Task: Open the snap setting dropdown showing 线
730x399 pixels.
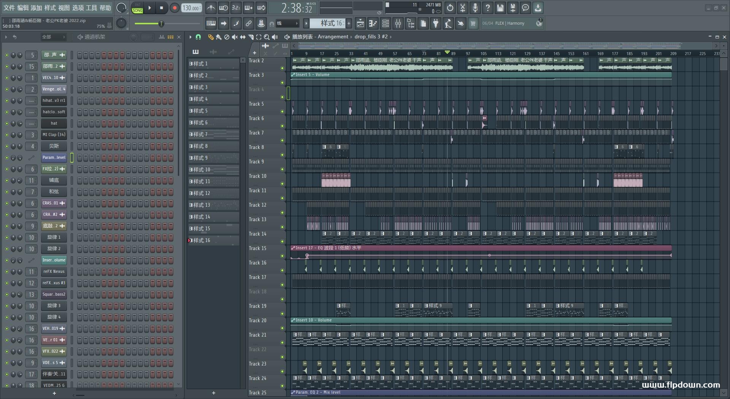Action: click(287, 23)
